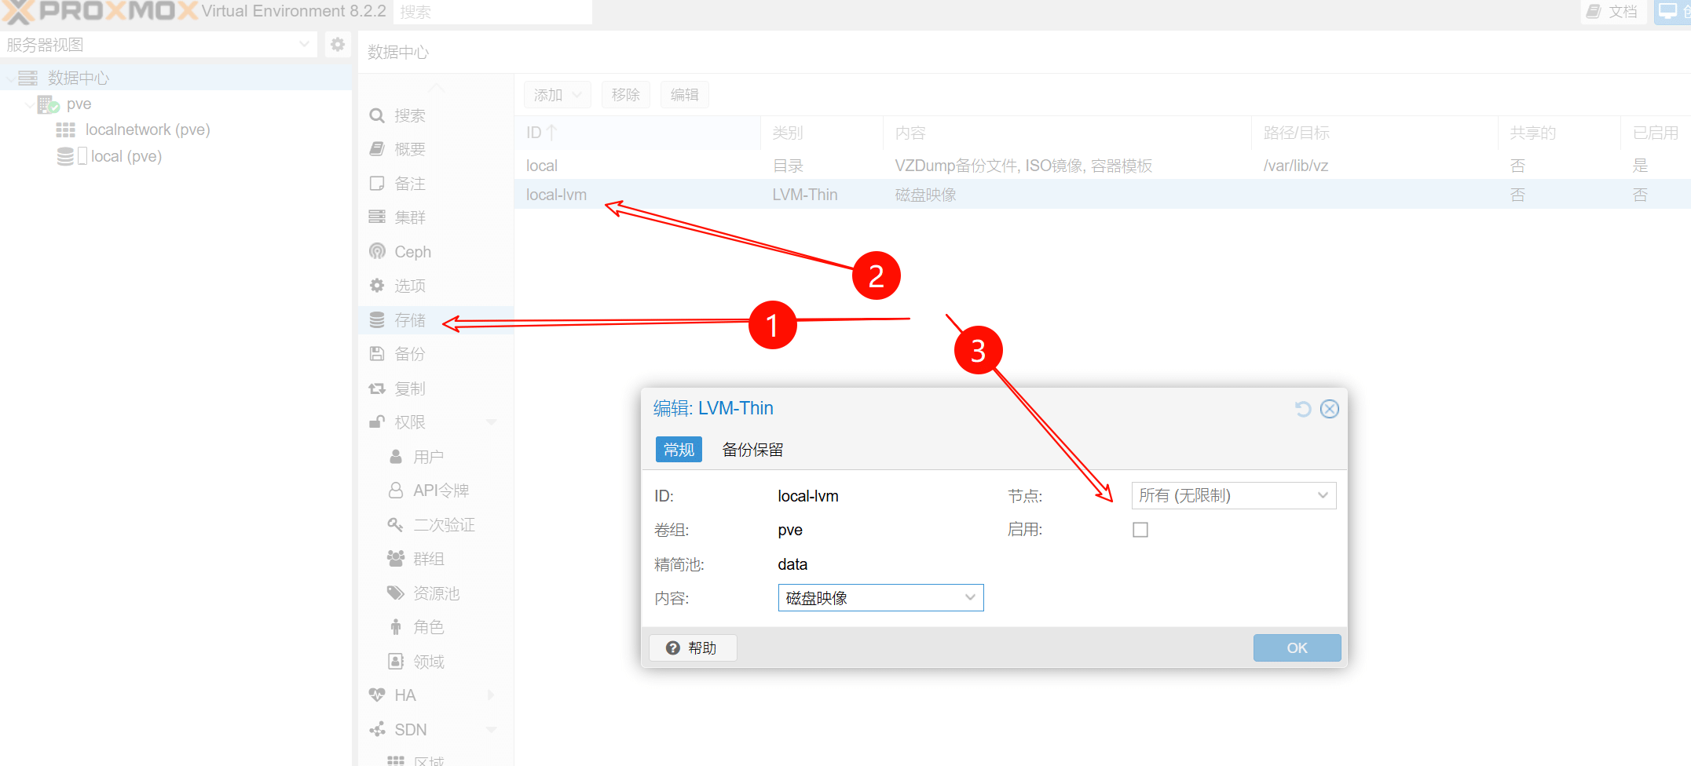
Task: Select local (pve) storage in tree
Action: point(126,156)
